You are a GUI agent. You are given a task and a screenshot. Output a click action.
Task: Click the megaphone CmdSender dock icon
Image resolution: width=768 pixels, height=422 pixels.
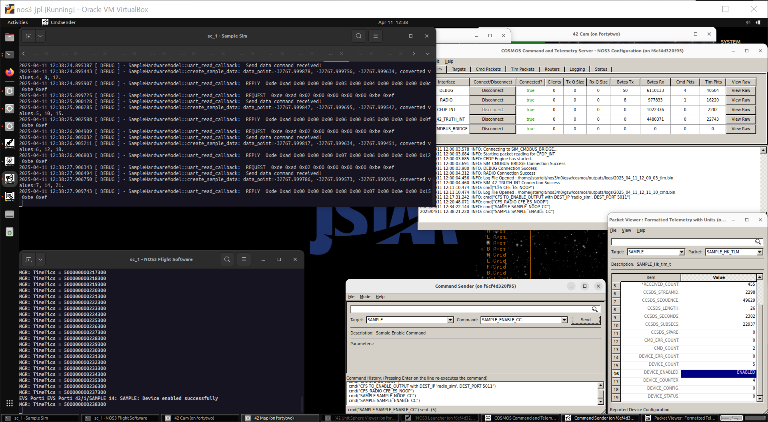pos(10,178)
